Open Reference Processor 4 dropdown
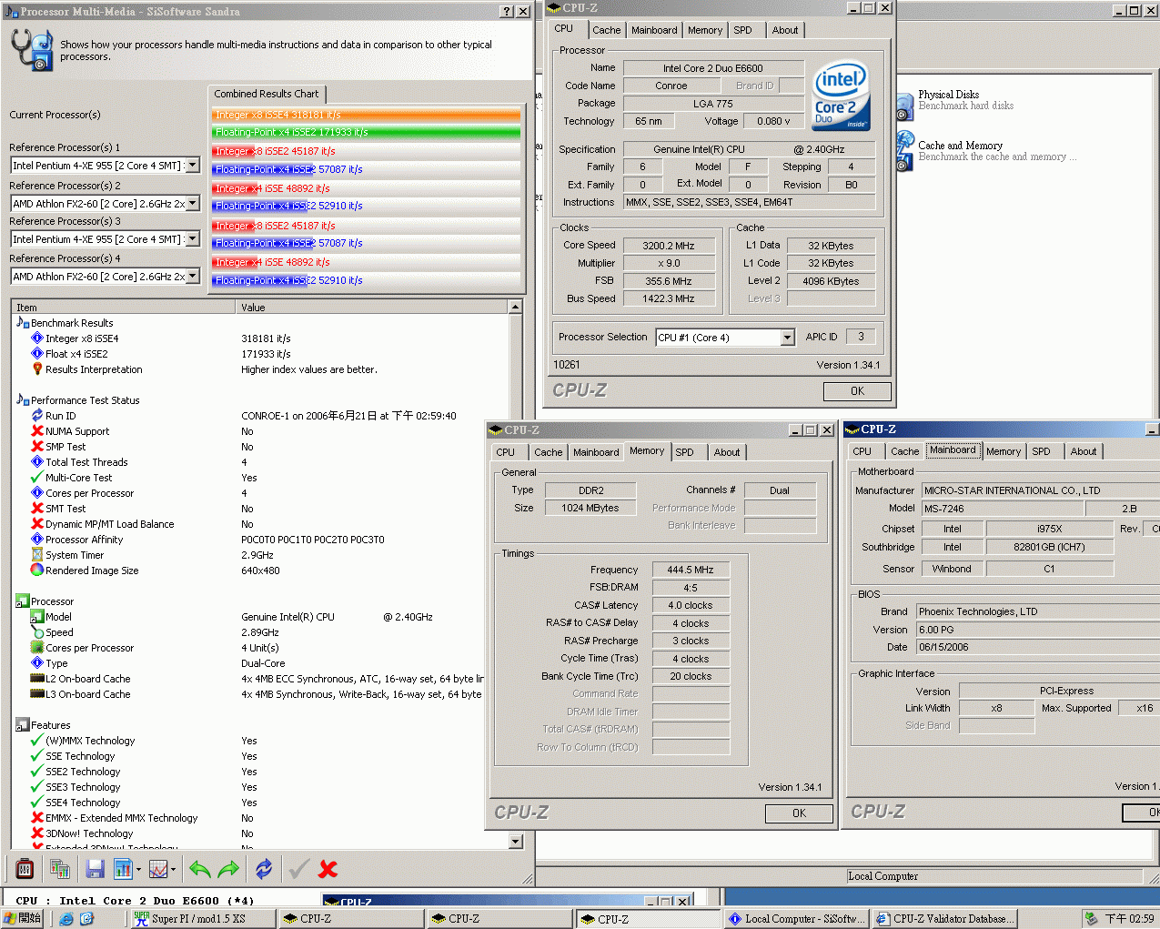This screenshot has width=1160, height=929. (193, 276)
